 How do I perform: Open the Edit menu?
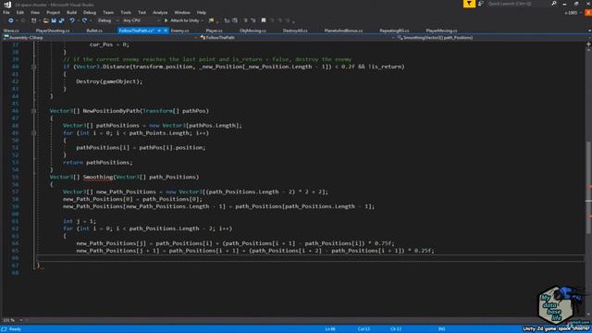tap(20, 12)
